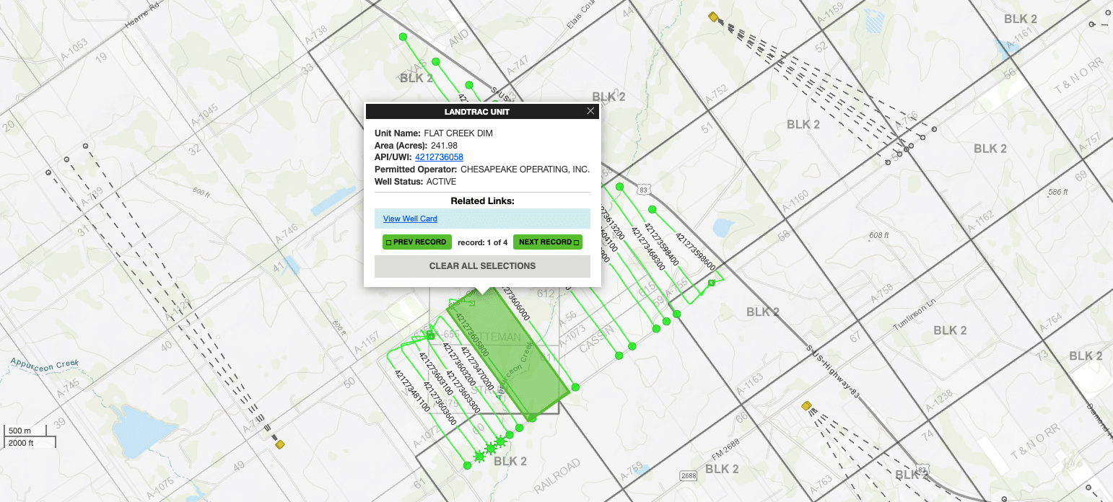Click the A-1163 abstract label

coord(751,382)
